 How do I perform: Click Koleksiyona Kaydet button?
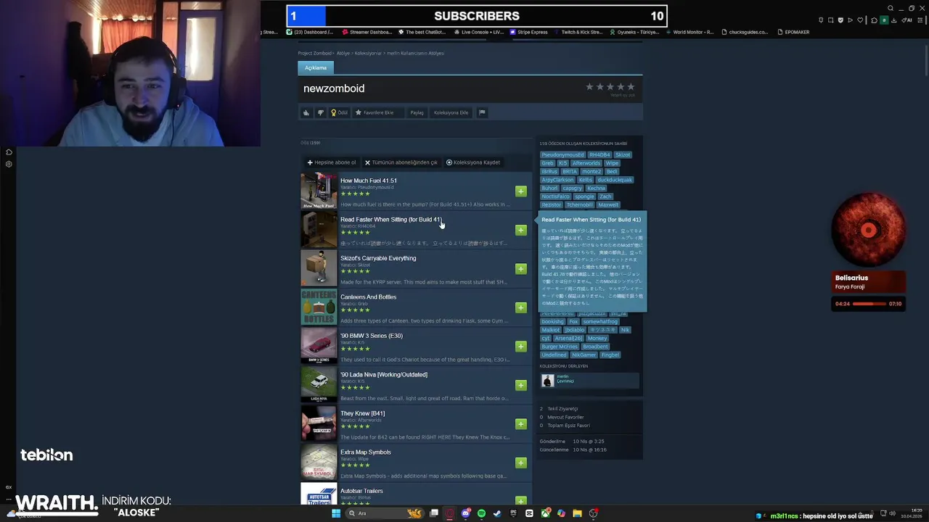473,162
